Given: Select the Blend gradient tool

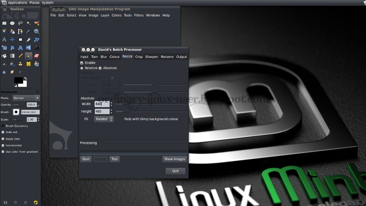Looking at the screenshot, I should [x=13, y=56].
